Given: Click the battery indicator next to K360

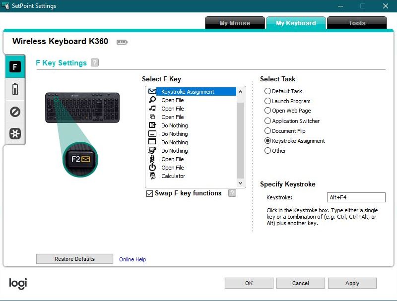Looking at the screenshot, I should 122,42.
